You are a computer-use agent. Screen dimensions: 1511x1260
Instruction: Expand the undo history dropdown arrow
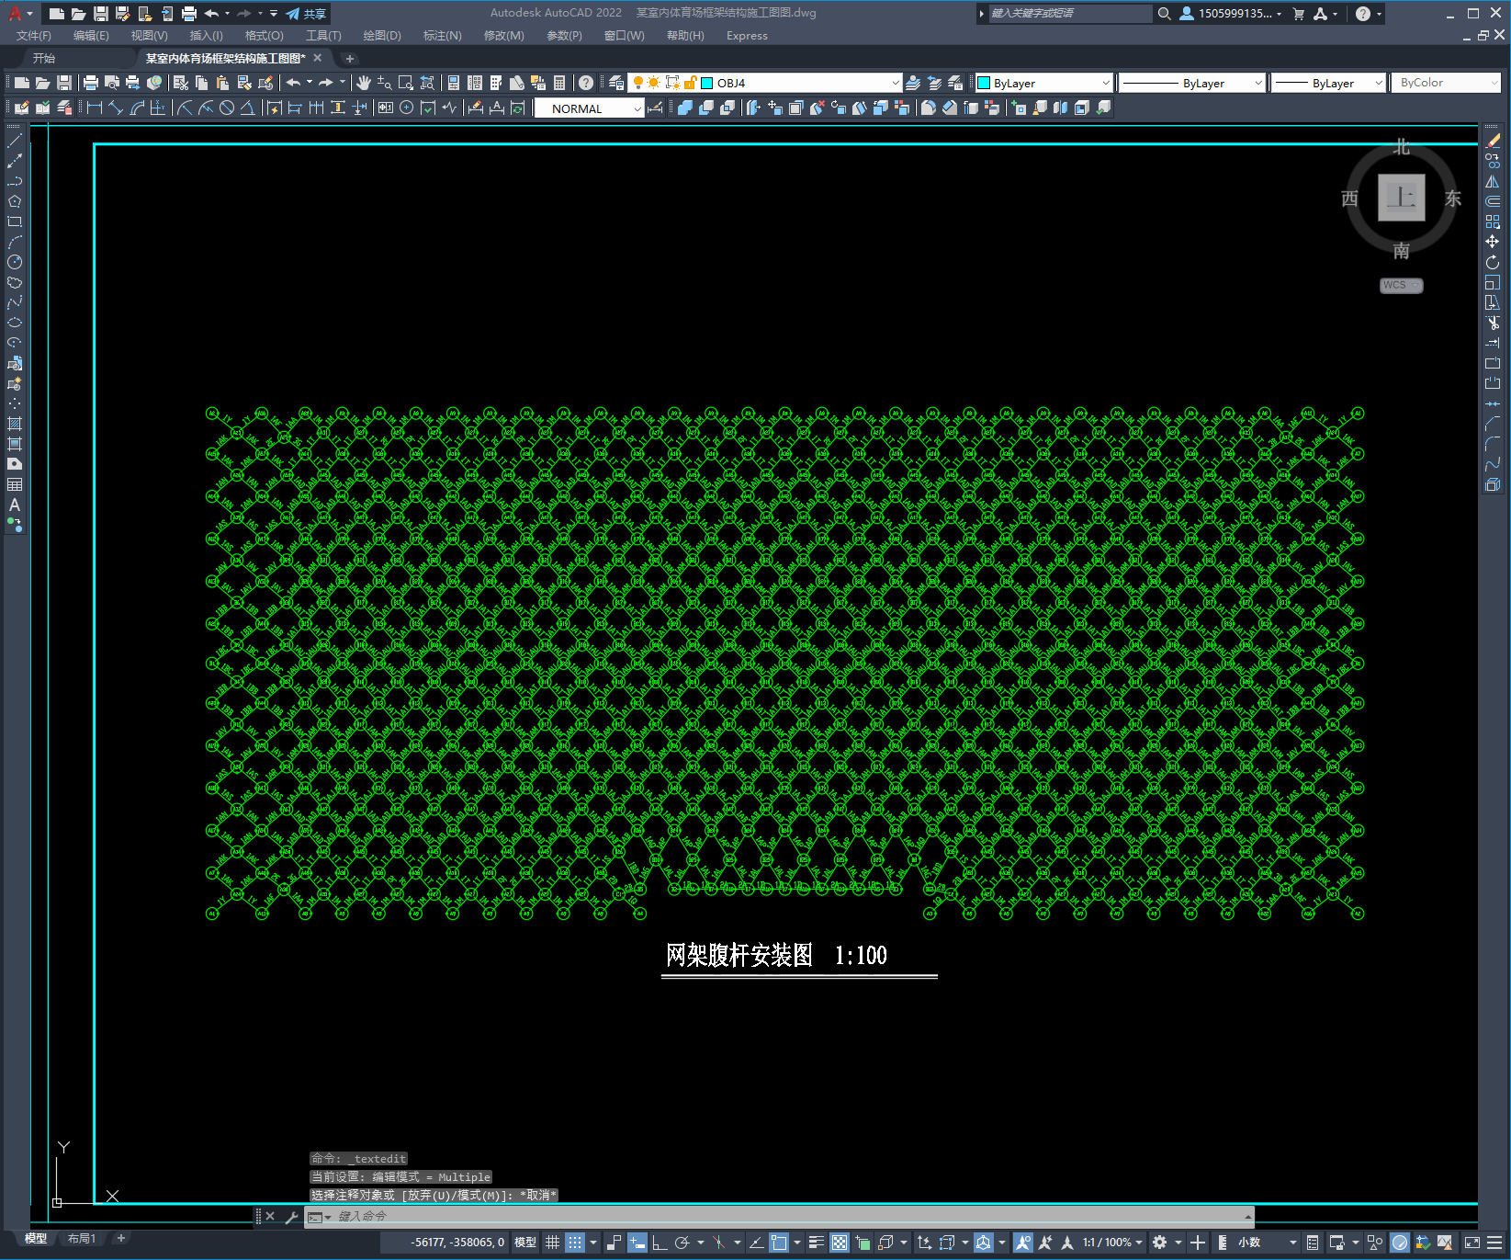pos(310,83)
